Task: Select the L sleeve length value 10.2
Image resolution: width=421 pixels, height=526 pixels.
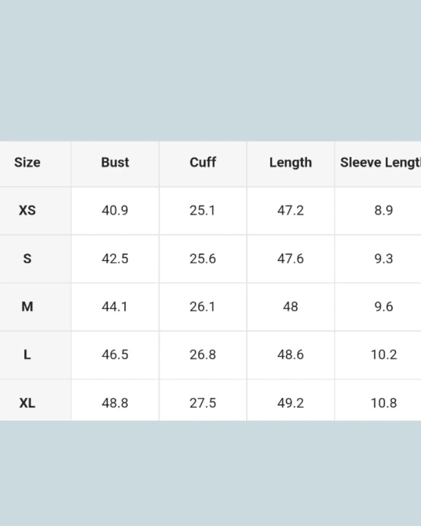Action: [x=383, y=354]
